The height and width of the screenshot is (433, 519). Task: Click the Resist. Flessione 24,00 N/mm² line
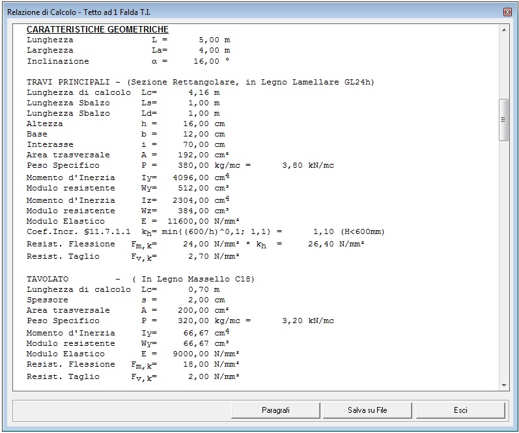coord(195,244)
